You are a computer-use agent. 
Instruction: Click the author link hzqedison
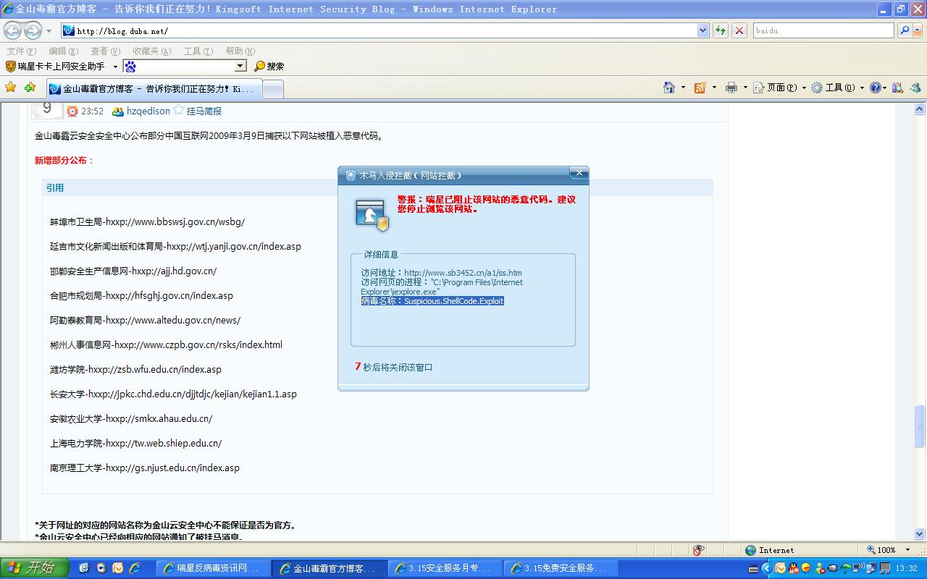(x=148, y=111)
